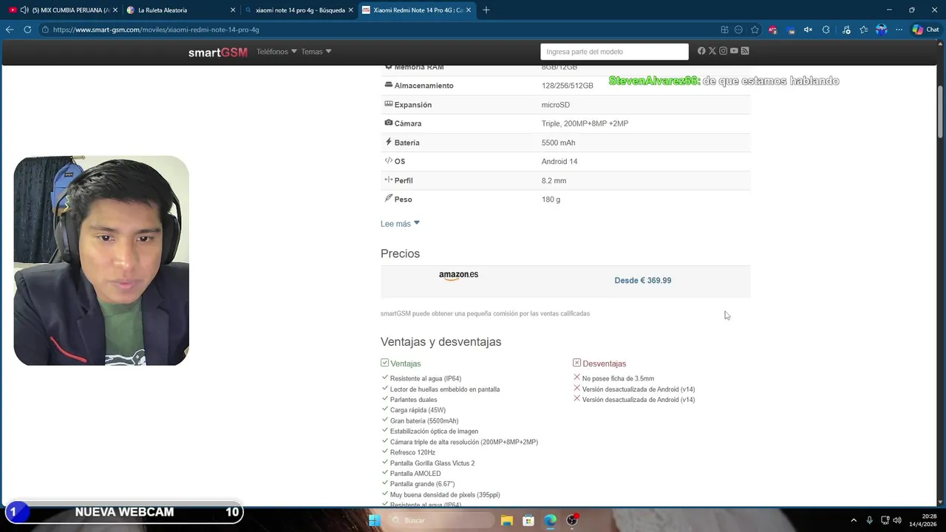
Task: Close the La Ruleta Aleatoria tab
Action: [233, 10]
